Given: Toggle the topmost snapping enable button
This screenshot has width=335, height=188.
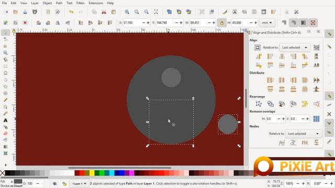Looking at the screenshot, I should (x=329, y=34).
